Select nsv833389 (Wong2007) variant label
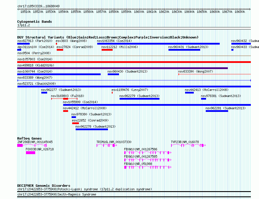This screenshot has width=259, height=199. pyautogui.click(x=35, y=78)
